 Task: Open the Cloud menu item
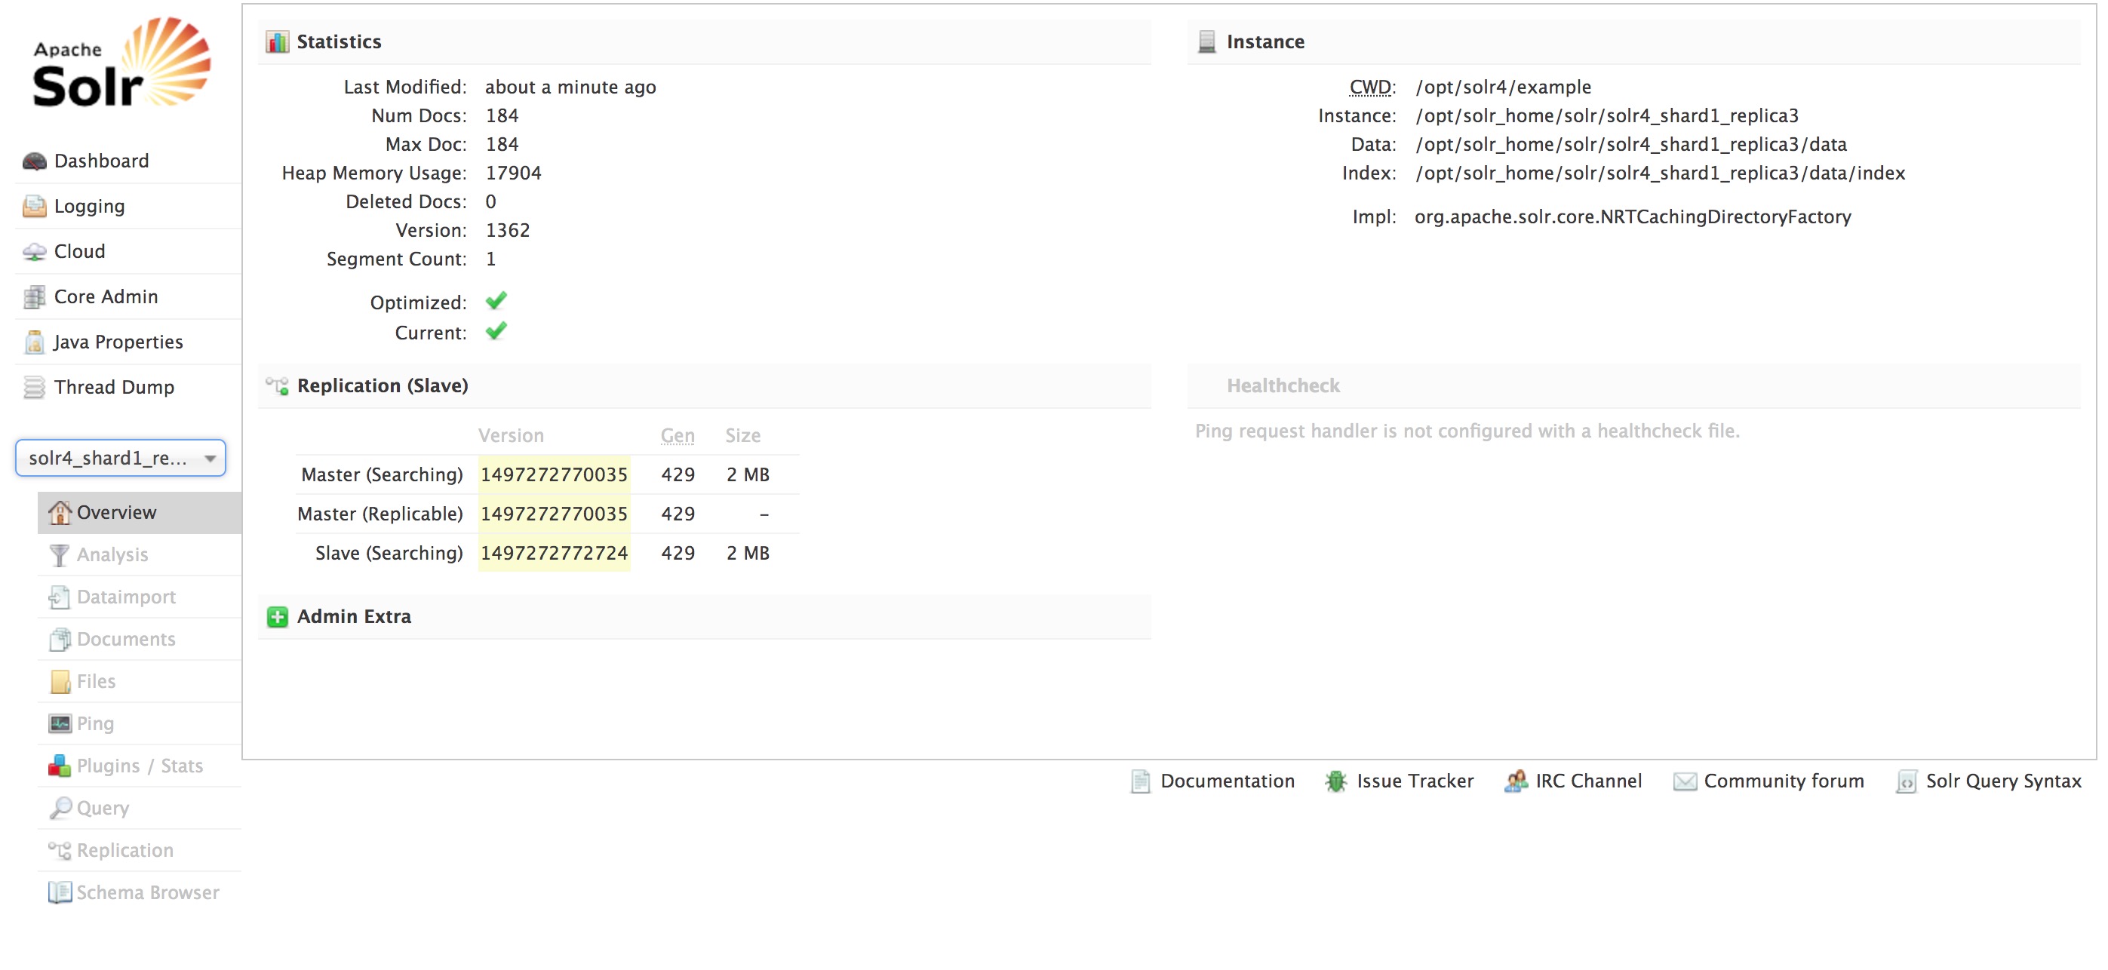tap(79, 252)
